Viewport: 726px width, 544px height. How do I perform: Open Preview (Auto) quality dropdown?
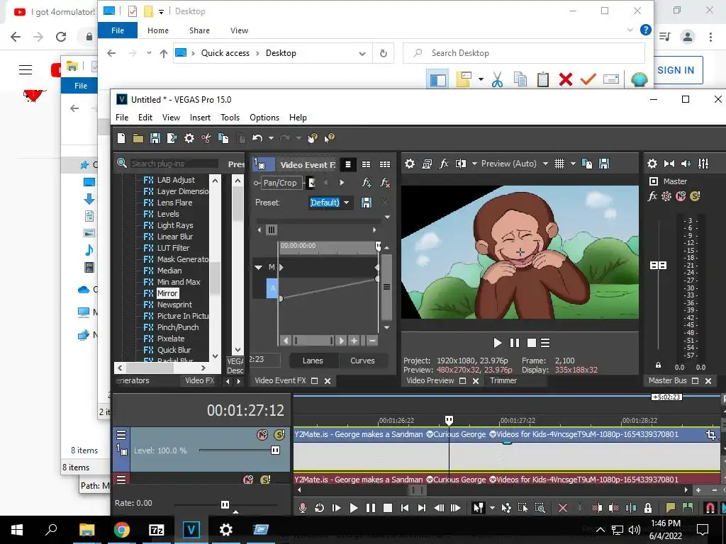(545, 164)
